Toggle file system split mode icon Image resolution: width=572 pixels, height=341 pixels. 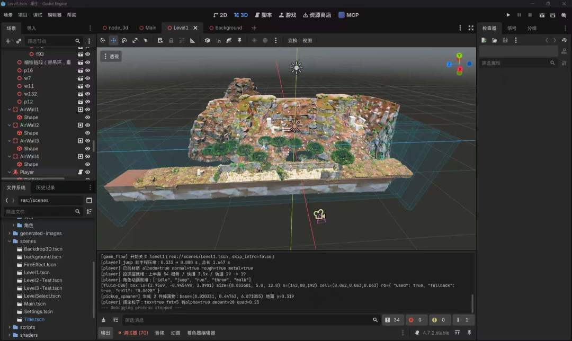89,200
